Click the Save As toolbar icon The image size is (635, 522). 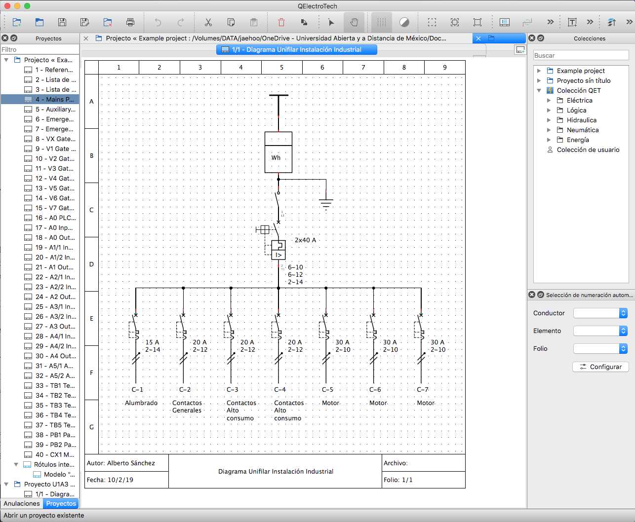click(x=85, y=22)
